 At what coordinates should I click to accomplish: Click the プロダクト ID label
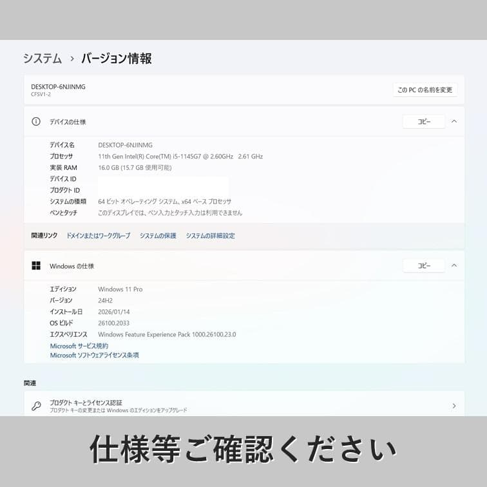(x=65, y=190)
